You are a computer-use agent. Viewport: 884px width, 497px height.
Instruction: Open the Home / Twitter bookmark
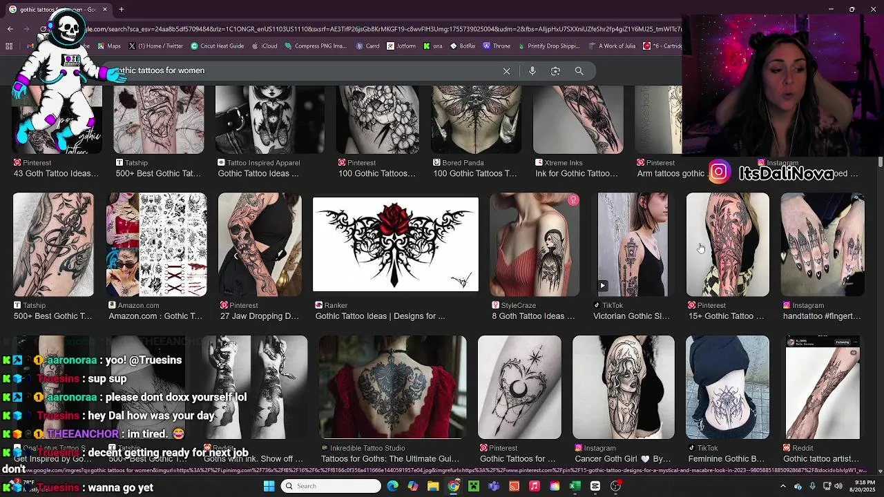click(x=155, y=46)
